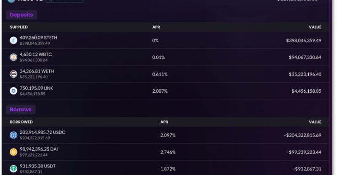The image size is (337, 175).
Task: Click the LINK token icon
Action: (13, 91)
